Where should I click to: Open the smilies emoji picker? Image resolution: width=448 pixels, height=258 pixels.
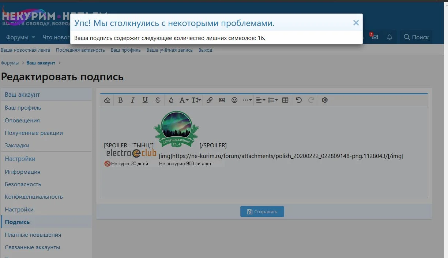(234, 100)
